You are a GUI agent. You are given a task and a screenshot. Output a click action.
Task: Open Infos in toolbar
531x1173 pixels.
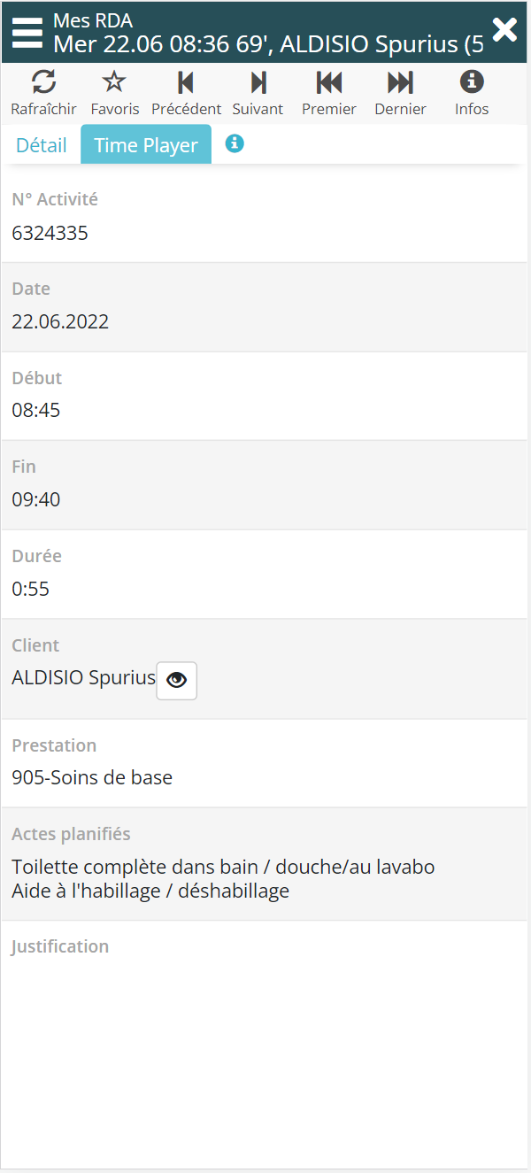pos(472,83)
